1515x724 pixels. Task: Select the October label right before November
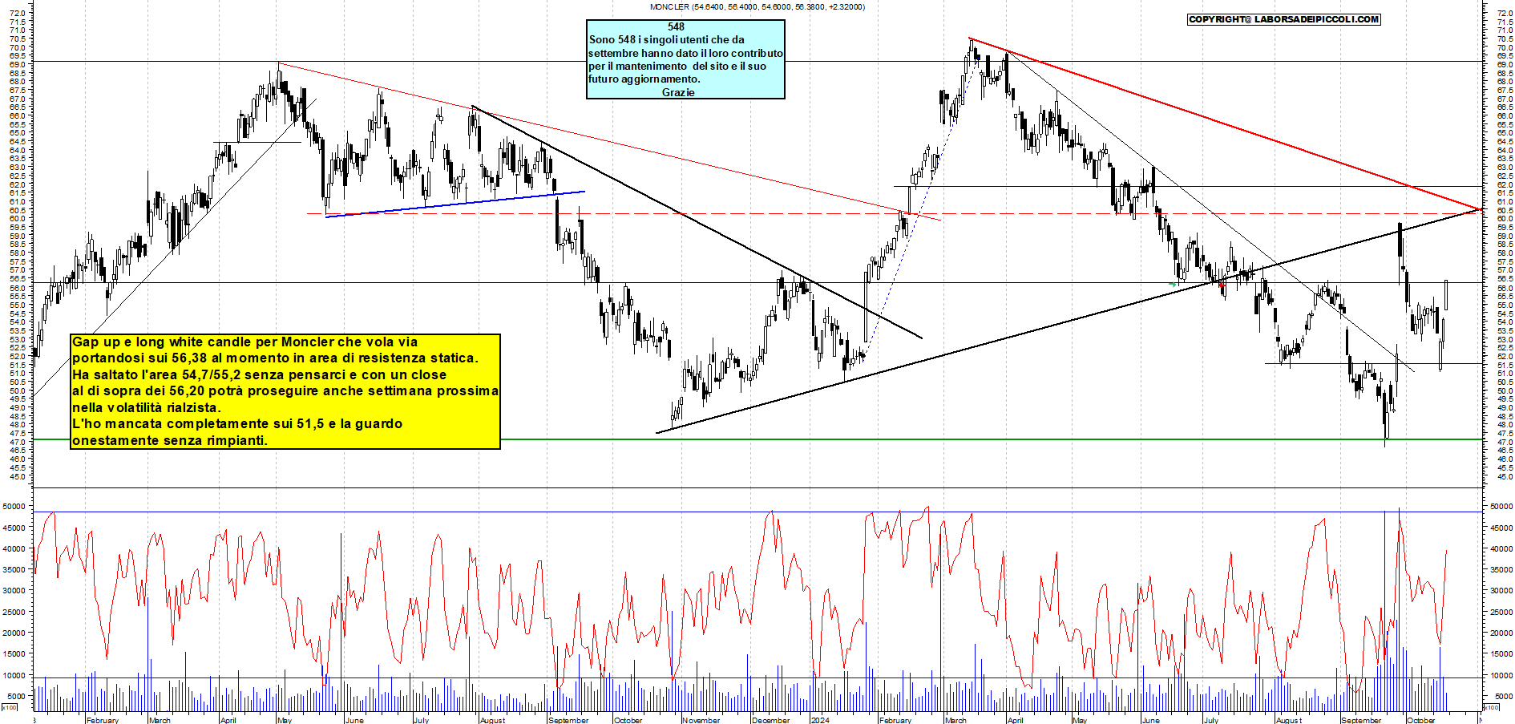pos(628,720)
